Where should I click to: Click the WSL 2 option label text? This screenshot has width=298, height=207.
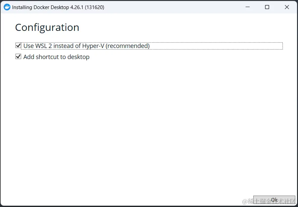tap(86, 46)
